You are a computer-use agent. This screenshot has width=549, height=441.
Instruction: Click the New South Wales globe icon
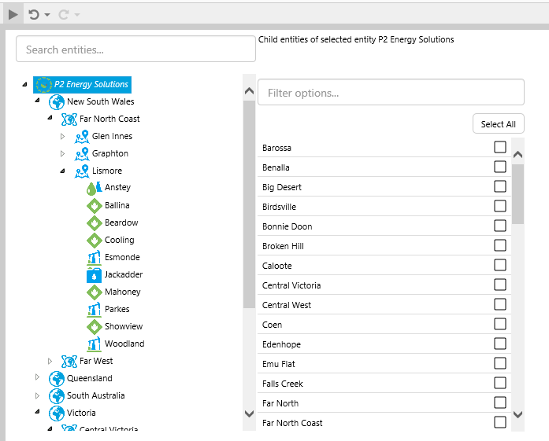[57, 102]
